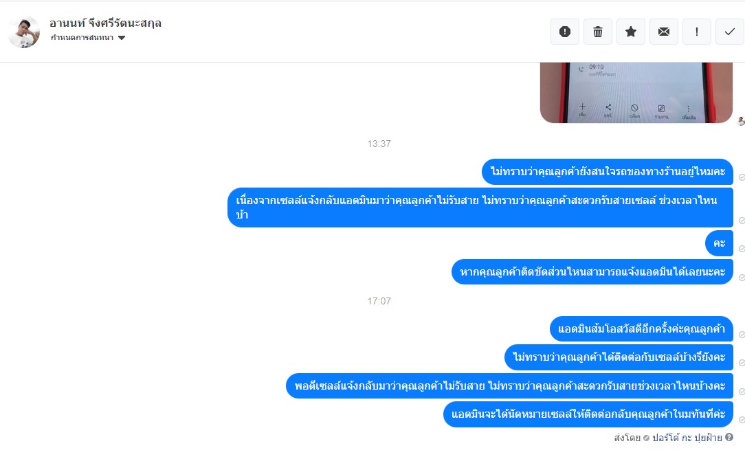Delete the conversation with trash icon
This screenshot has height=459, width=745.
point(598,32)
